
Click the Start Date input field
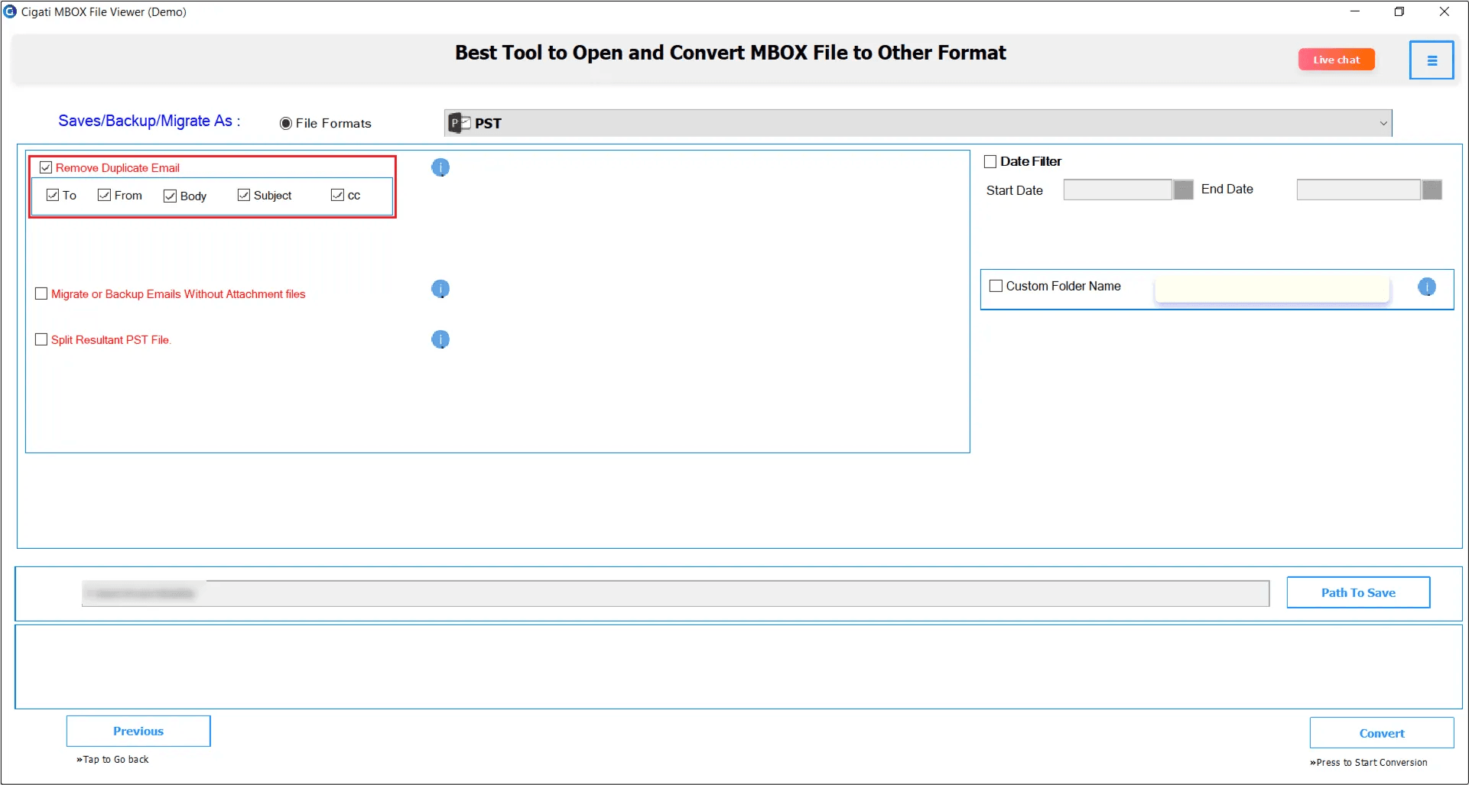point(1118,190)
